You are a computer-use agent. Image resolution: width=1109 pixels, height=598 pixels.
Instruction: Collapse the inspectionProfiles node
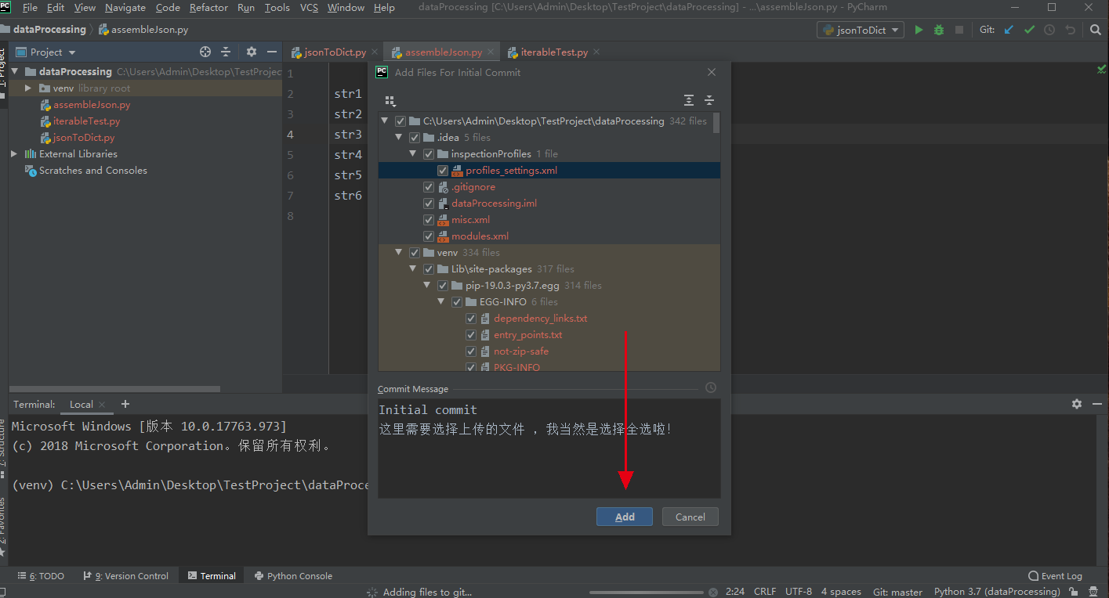click(413, 154)
